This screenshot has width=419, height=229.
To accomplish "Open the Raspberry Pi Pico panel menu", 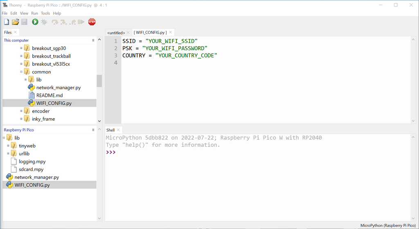I will pos(93,130).
